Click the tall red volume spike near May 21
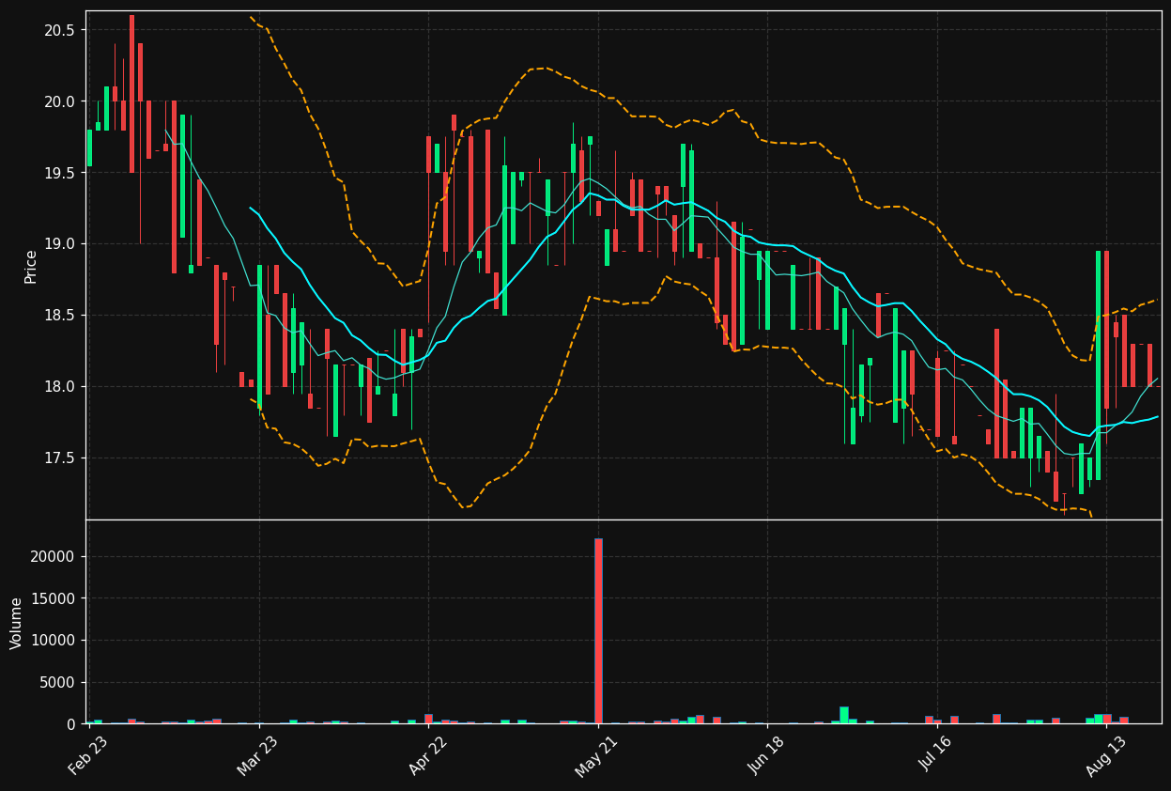Screen dimensions: 1171x791 click(598, 630)
